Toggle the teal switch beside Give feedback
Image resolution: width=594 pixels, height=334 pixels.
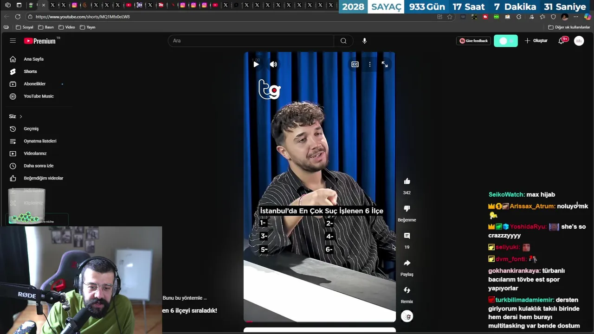[505, 41]
